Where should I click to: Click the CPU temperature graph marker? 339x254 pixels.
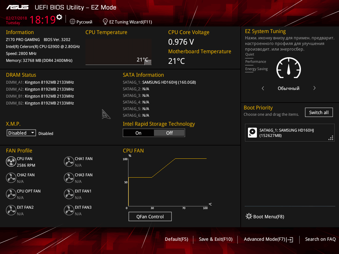tap(148, 62)
